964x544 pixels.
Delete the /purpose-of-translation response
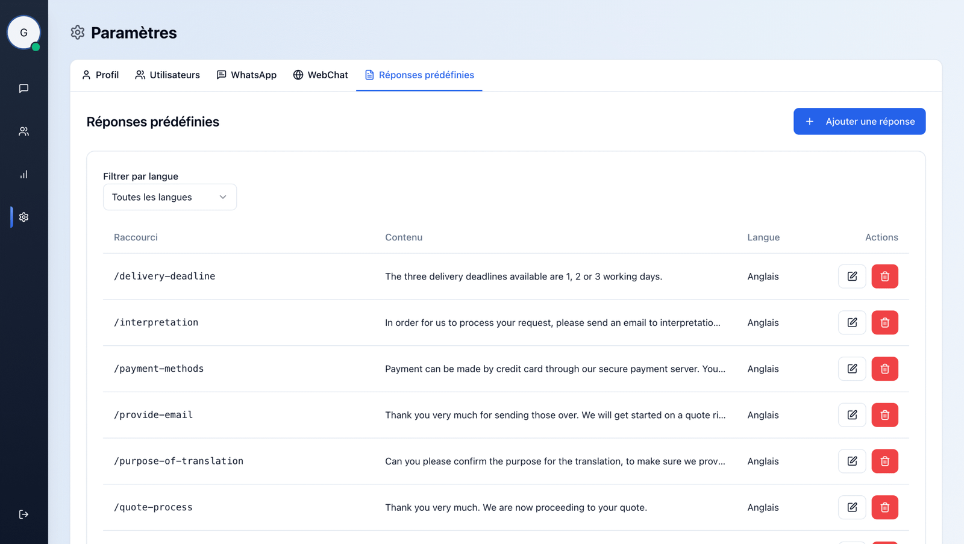(884, 461)
